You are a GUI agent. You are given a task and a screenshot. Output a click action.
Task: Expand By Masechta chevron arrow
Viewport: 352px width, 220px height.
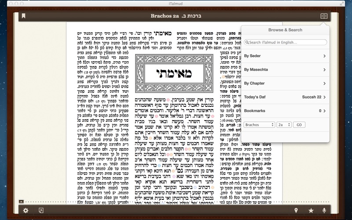click(324, 70)
